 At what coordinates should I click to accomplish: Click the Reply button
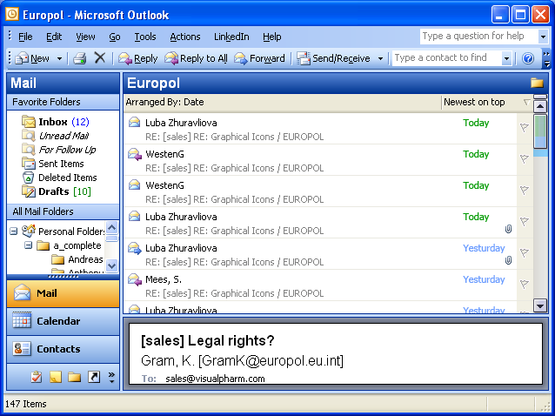(137, 58)
